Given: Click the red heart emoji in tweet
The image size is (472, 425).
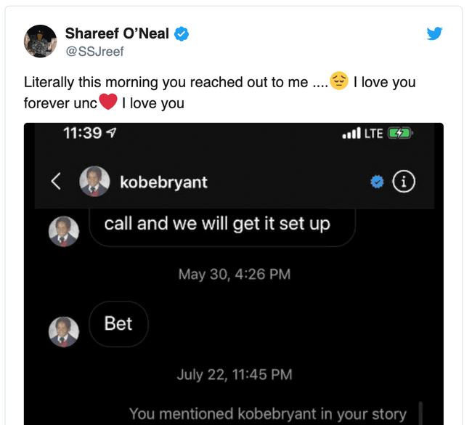Looking at the screenshot, I should point(107,102).
